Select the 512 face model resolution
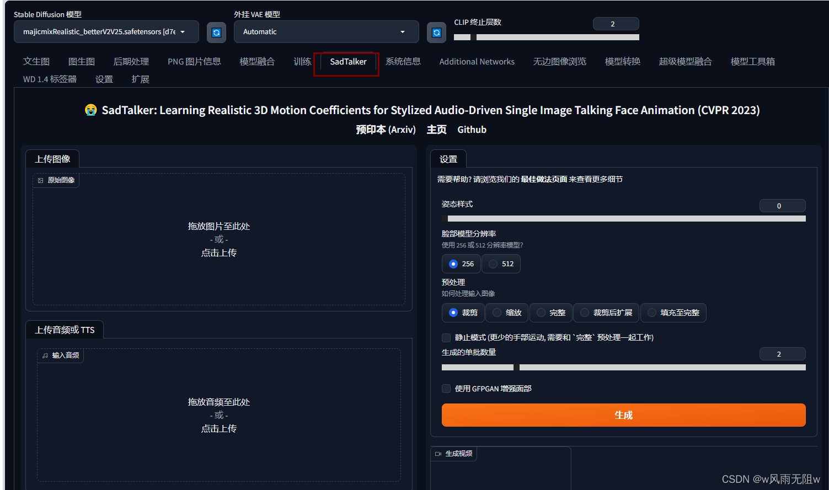The image size is (829, 490). click(x=501, y=264)
